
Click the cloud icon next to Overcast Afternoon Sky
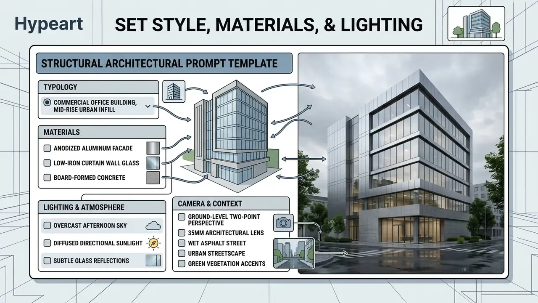tap(153, 226)
